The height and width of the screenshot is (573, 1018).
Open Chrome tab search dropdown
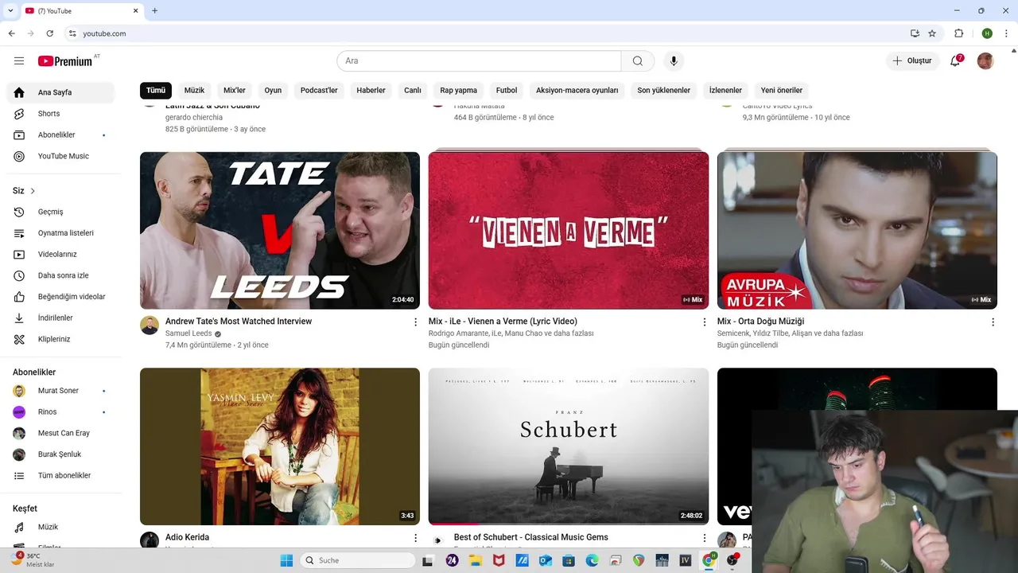(10, 10)
